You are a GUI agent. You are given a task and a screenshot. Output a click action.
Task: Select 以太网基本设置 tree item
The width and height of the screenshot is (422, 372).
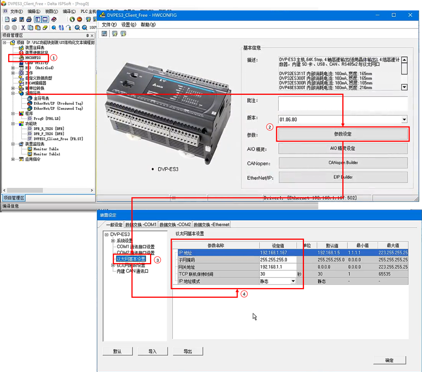131,259
